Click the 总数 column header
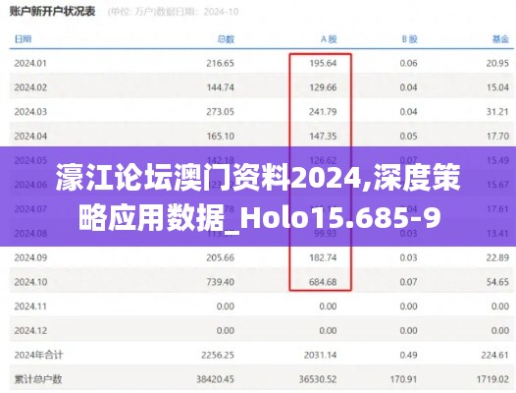Viewport: 516px width, 393px height. tap(226, 39)
